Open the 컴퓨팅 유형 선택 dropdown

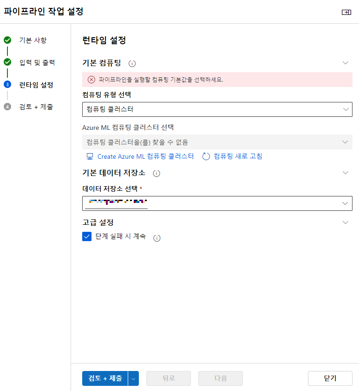point(217,109)
